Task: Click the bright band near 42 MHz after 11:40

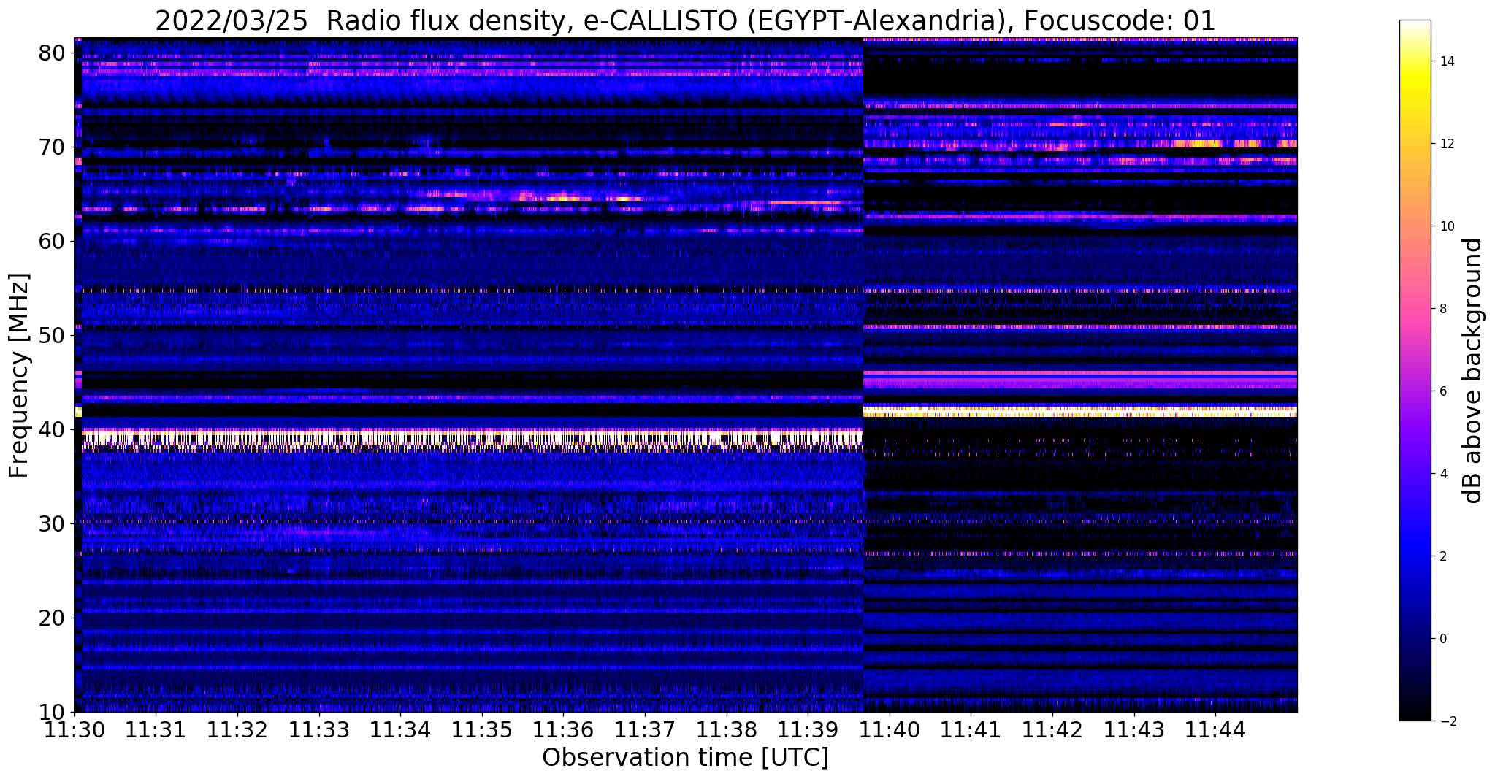Action: pos(1080,411)
